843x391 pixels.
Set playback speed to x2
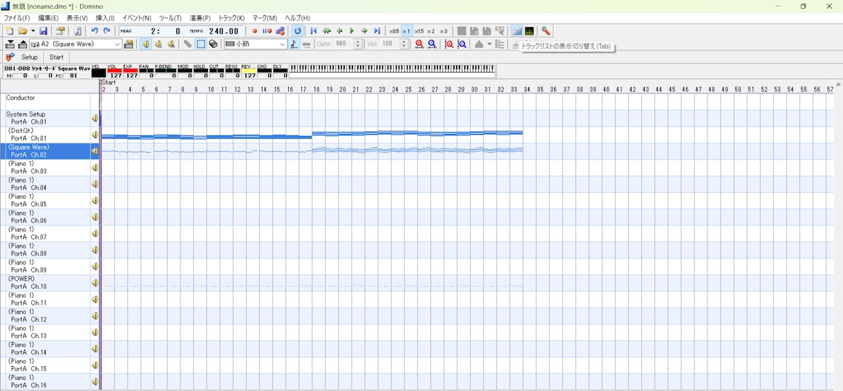pos(431,31)
